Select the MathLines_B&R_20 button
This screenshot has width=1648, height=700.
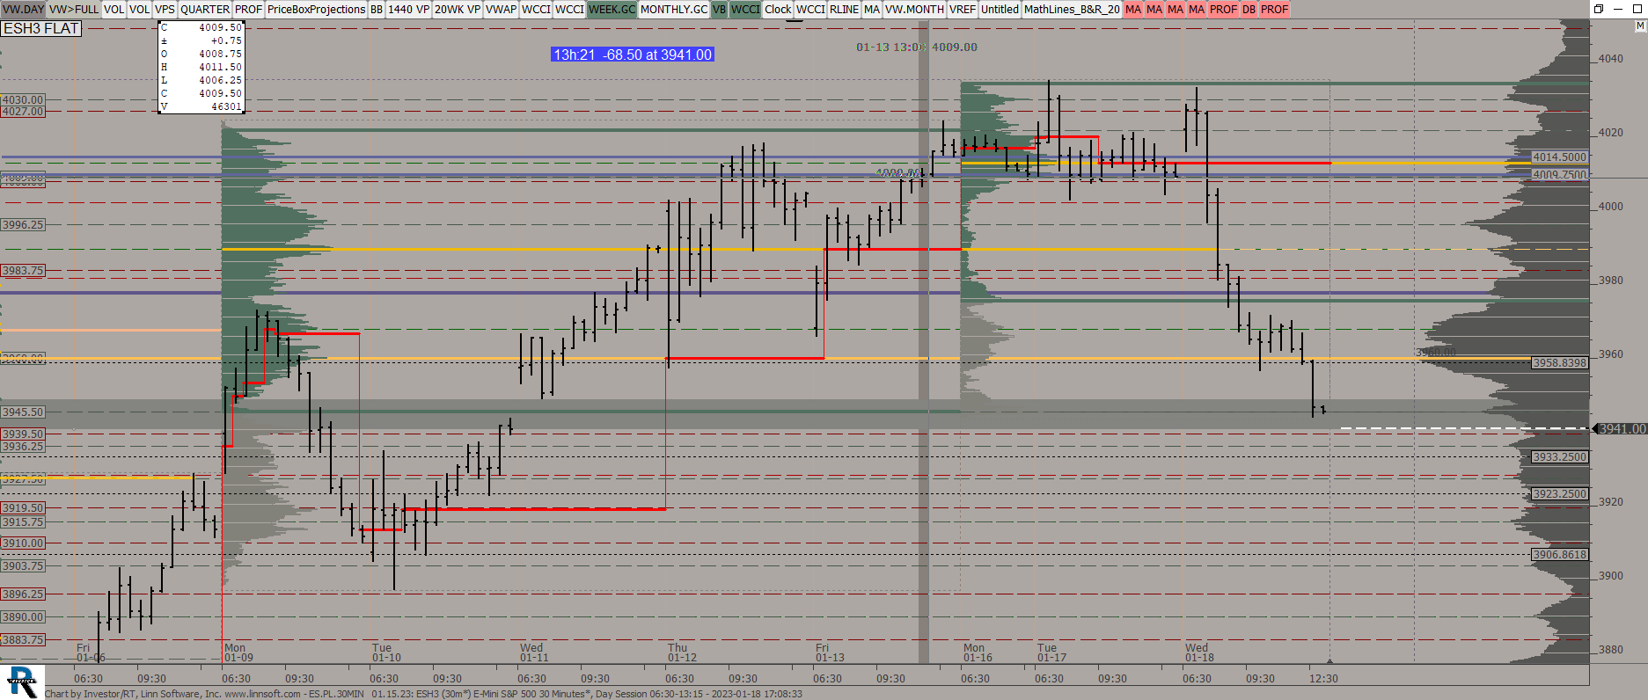tap(1072, 10)
